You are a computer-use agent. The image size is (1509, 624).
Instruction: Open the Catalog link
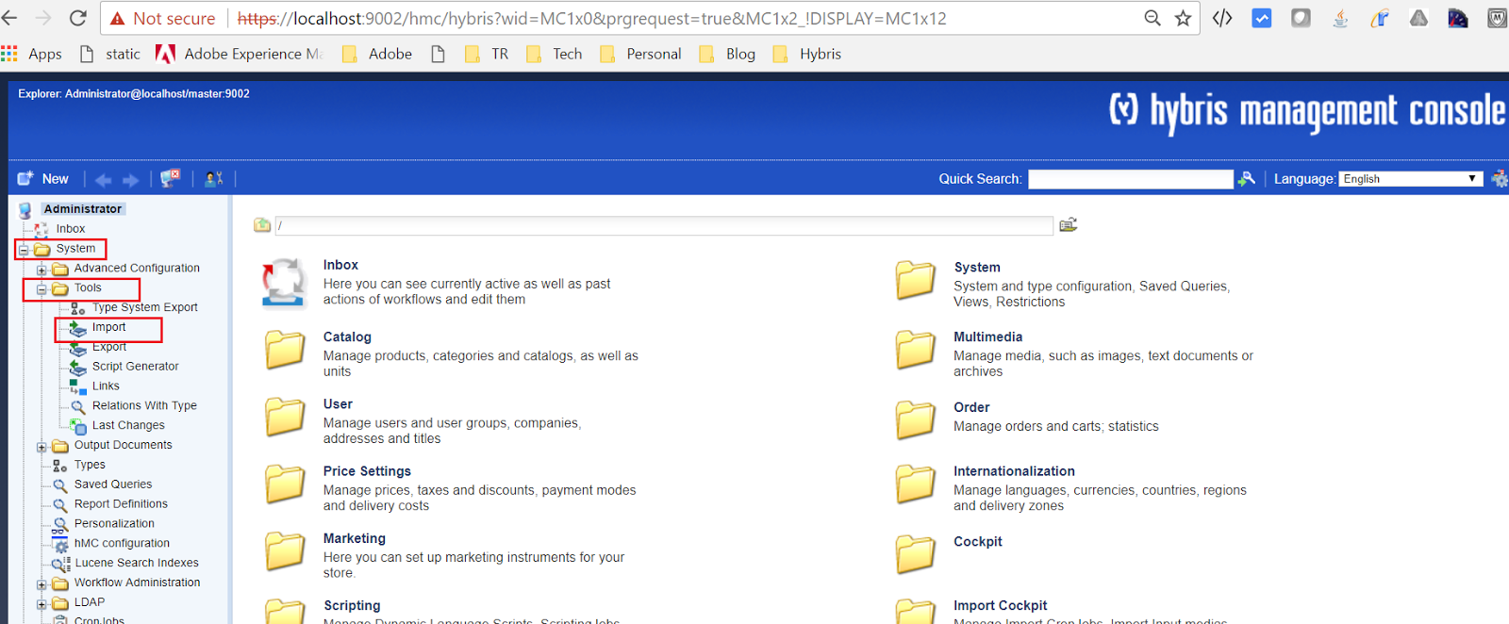[x=347, y=337]
